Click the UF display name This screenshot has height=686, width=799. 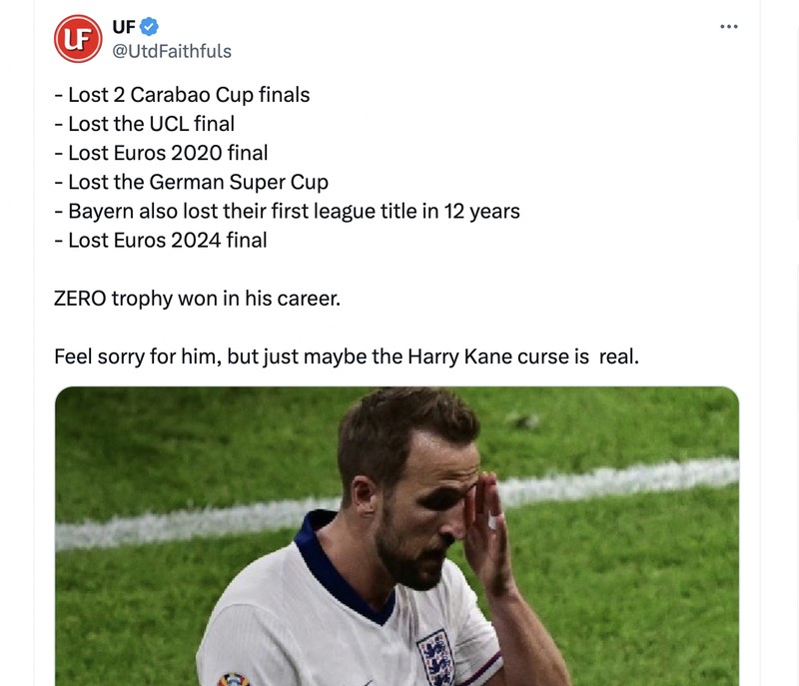click(122, 26)
